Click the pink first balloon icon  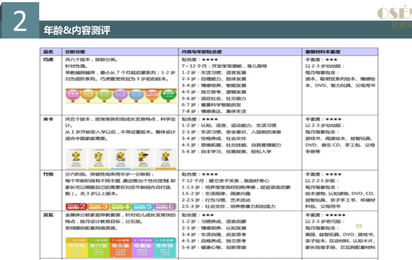pos(73,95)
